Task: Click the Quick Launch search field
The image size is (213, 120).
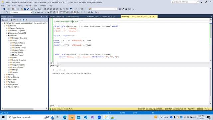Action: click(x=184, y=2)
